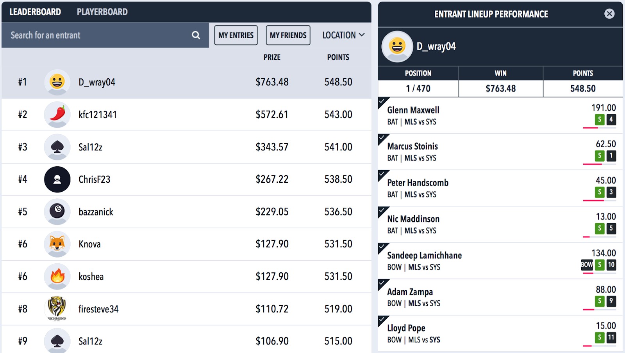Click the Points column header in leaderboard
Viewport: 625px width, 353px height.
tap(338, 57)
